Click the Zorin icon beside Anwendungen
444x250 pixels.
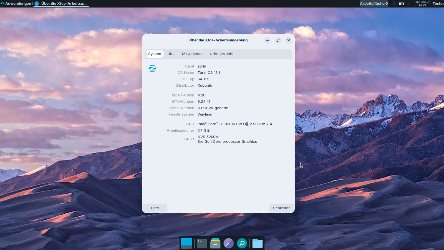(x=2, y=4)
